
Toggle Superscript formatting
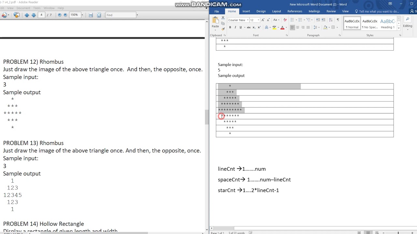click(259, 28)
